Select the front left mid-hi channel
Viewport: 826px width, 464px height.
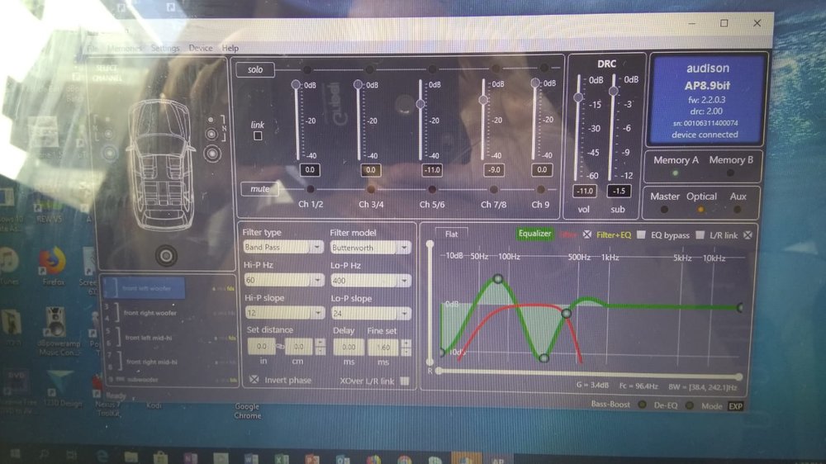(149, 338)
